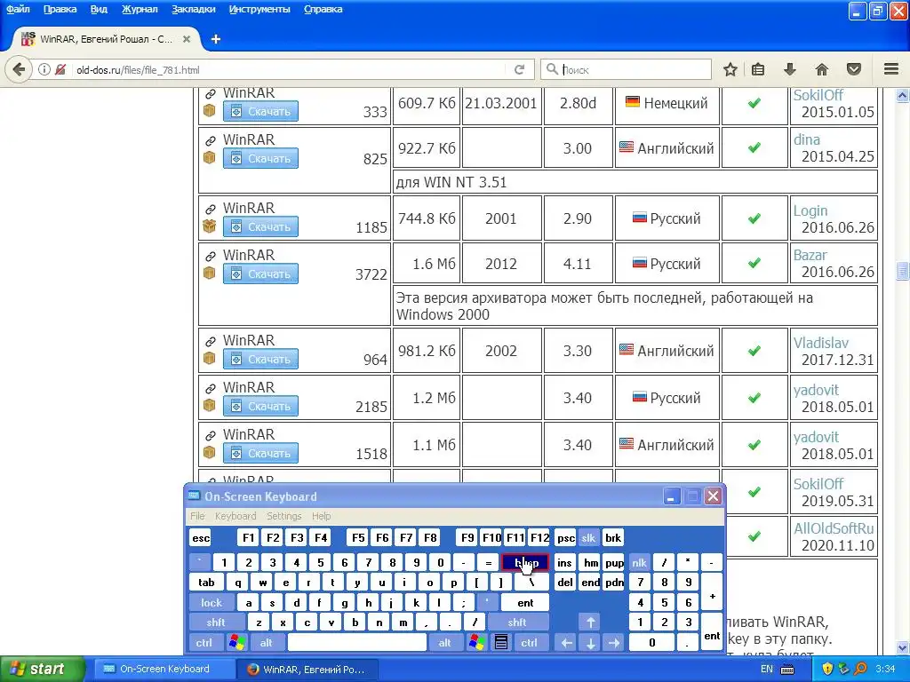Reload the page with the refresh icon
The image size is (910, 682).
(519, 69)
